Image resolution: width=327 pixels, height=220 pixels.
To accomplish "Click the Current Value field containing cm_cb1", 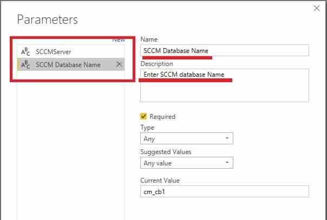I will click(x=224, y=191).
